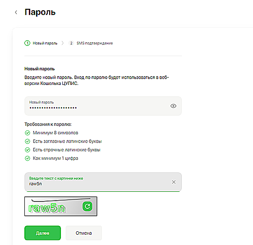253x245 pixels.
Task: Go back using the left arrow icon
Action: [16, 12]
